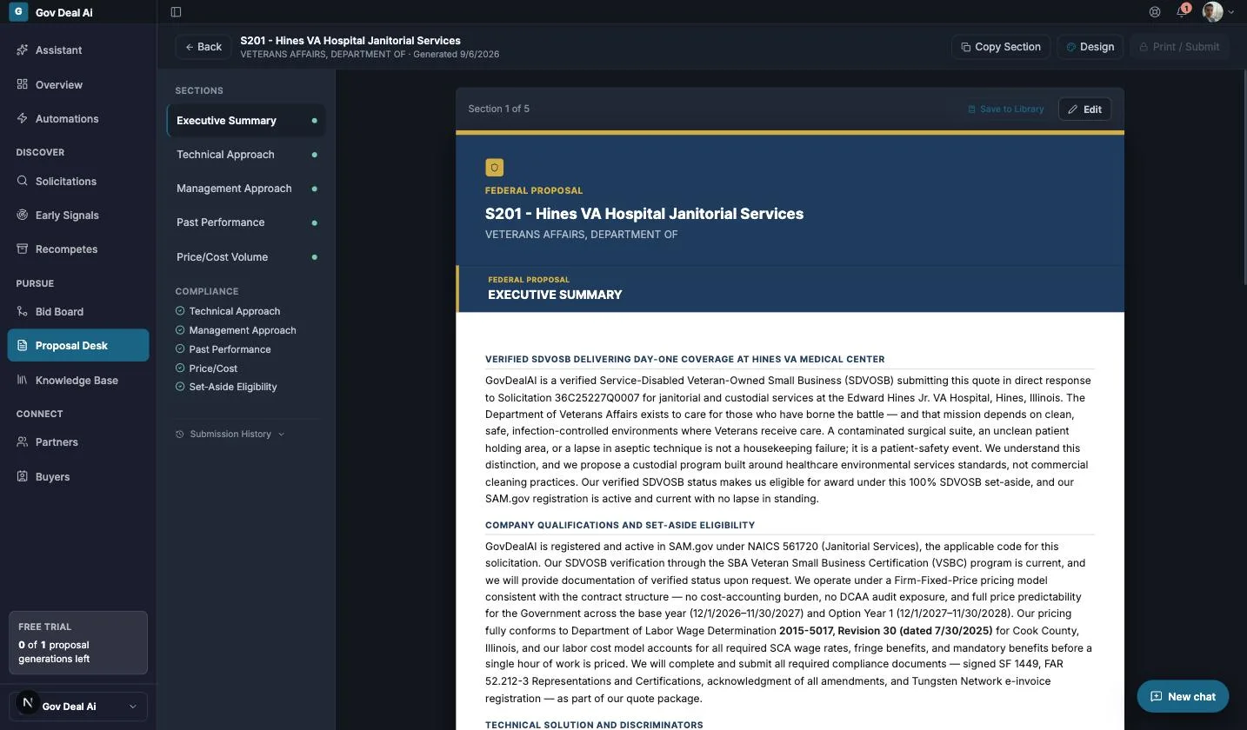Screen dimensions: 1247x730
Task: Click the Solicitations magnifier icon
Action: click(x=23, y=182)
